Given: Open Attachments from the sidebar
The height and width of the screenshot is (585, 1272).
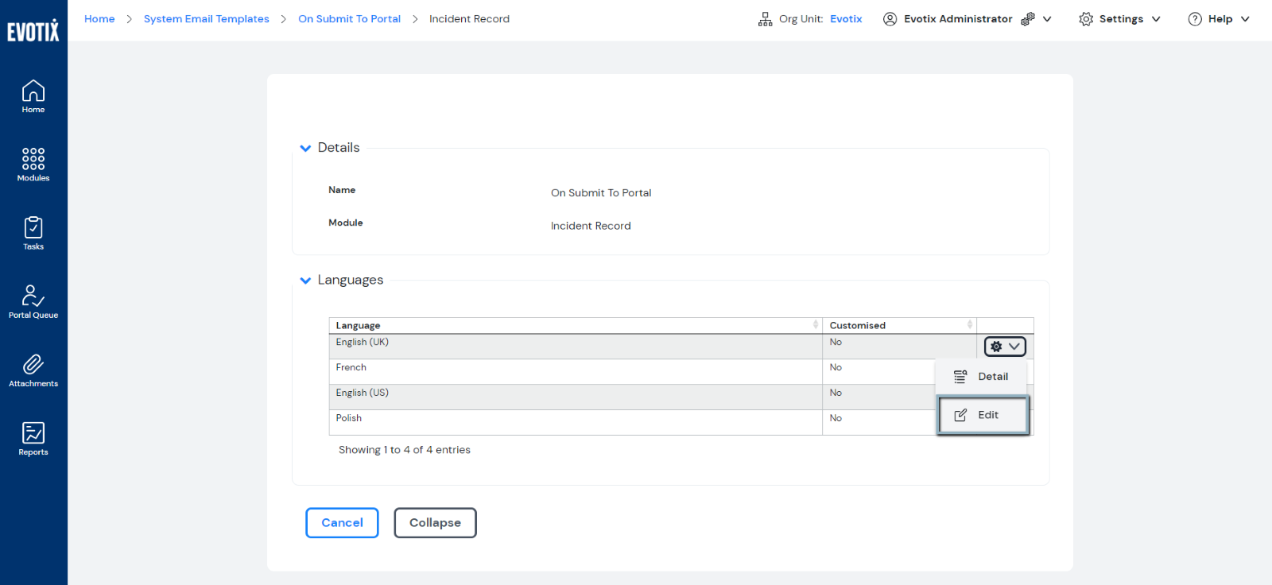Looking at the screenshot, I should coord(33,370).
